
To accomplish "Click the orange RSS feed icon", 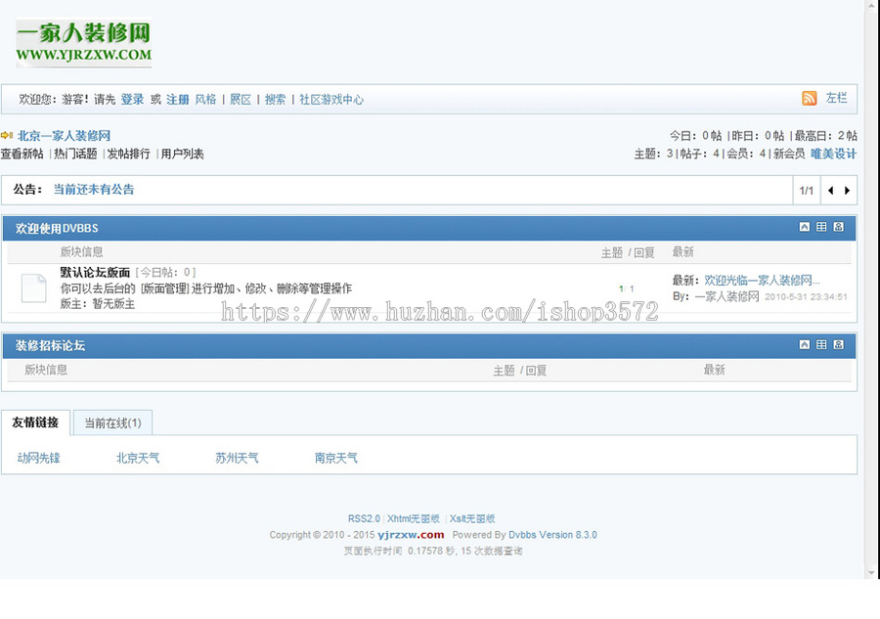I will click(809, 98).
